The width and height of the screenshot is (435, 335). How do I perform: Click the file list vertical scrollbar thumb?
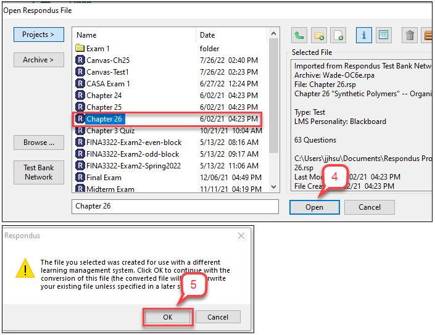click(x=273, y=96)
